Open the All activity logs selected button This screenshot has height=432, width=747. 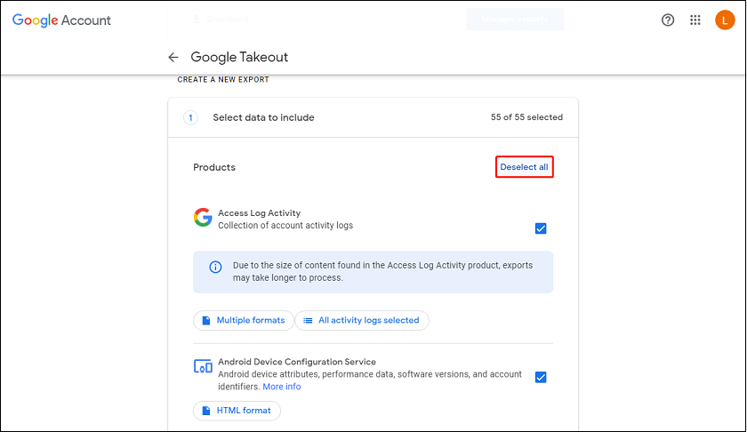pos(362,321)
